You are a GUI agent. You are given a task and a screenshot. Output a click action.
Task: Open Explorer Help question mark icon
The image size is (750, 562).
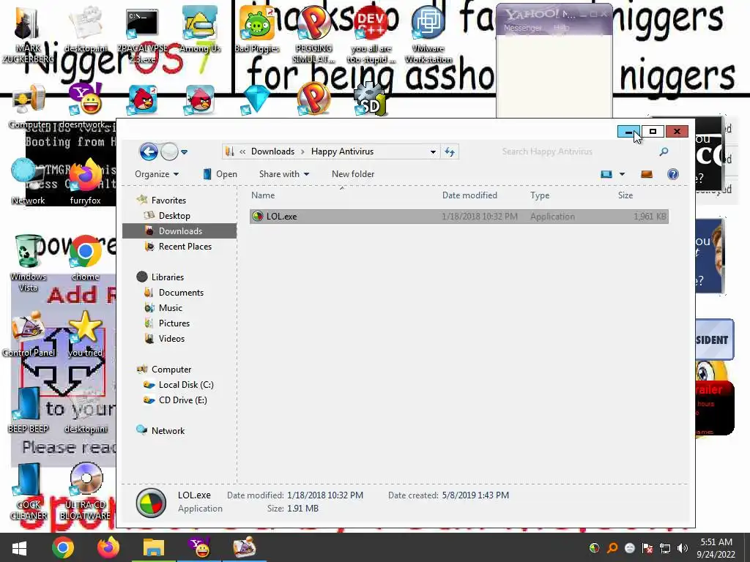coord(672,174)
